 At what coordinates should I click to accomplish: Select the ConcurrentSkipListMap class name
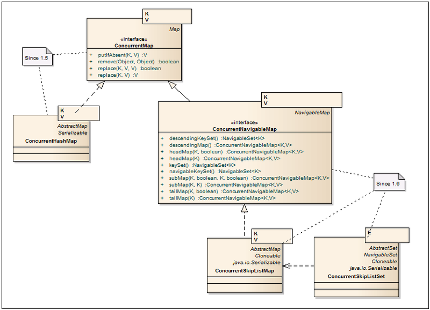point(245,271)
